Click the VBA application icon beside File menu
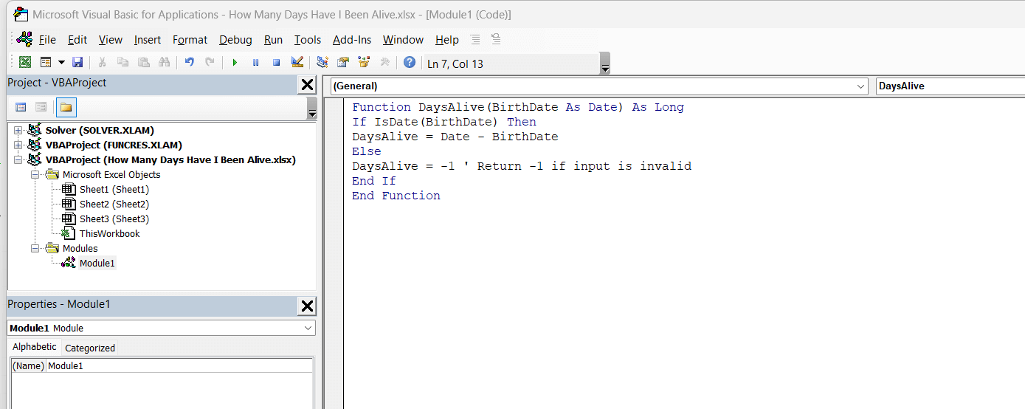1025x409 pixels. pyautogui.click(x=24, y=39)
